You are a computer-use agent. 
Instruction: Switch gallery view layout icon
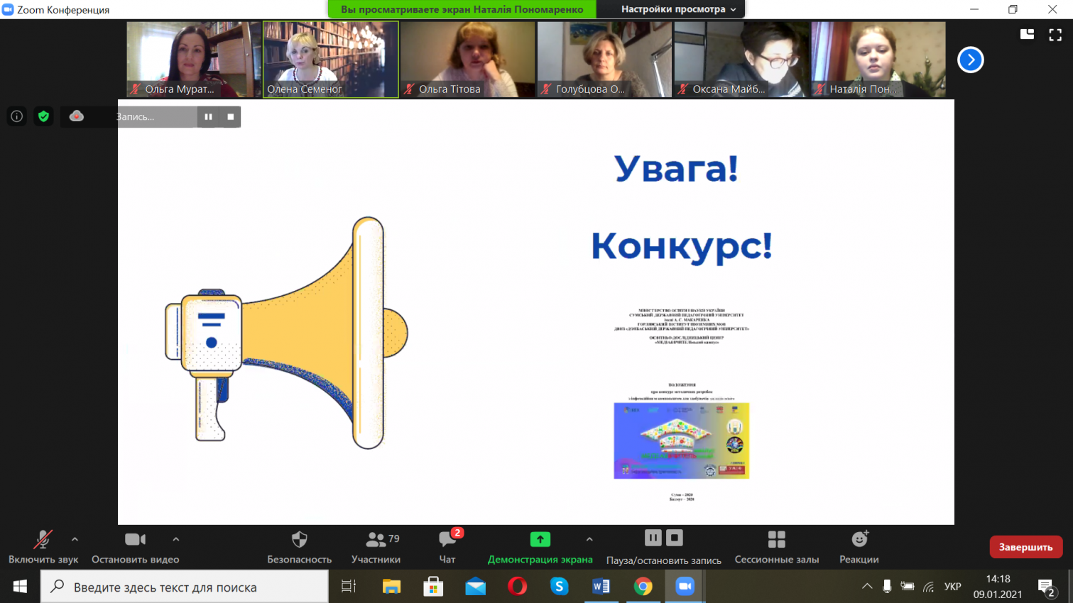1027,34
